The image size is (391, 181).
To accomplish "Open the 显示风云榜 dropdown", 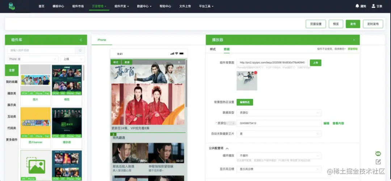I will pyautogui.click(x=279, y=169).
